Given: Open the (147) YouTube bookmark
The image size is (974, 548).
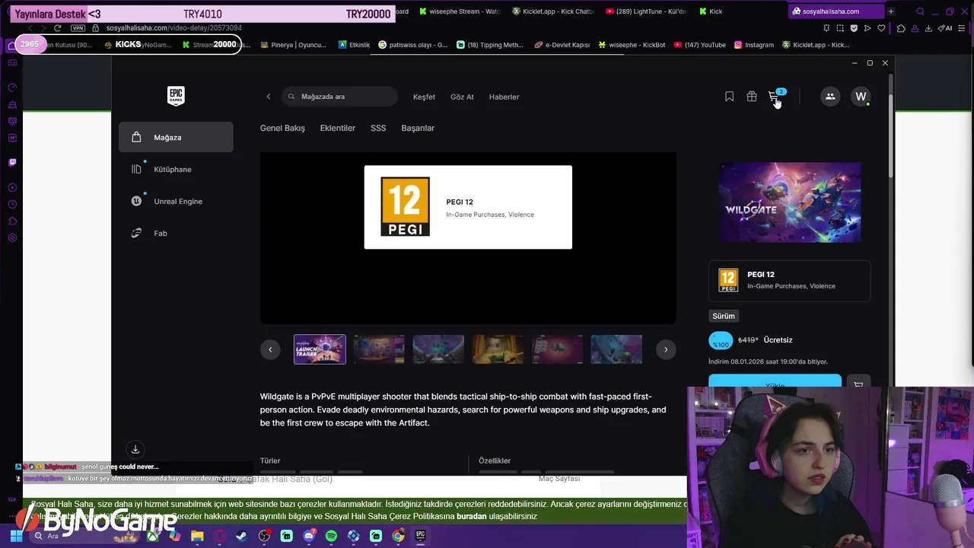Looking at the screenshot, I should [699, 45].
